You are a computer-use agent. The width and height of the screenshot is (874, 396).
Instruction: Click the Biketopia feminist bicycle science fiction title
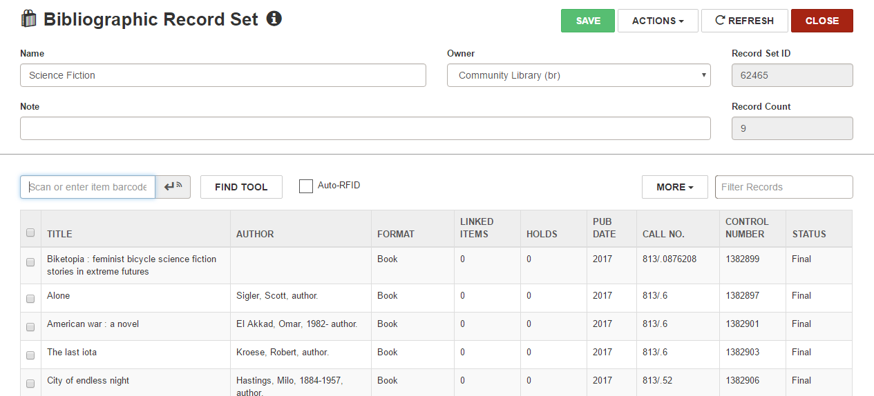(x=131, y=265)
